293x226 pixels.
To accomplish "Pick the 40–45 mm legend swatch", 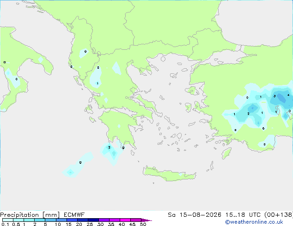I will 125,220.
